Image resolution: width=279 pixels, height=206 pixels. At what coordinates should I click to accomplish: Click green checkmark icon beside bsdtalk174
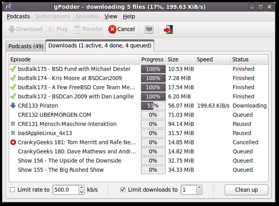tap(13, 78)
